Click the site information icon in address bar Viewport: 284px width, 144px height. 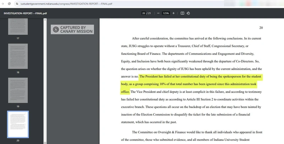click(x=17, y=3)
